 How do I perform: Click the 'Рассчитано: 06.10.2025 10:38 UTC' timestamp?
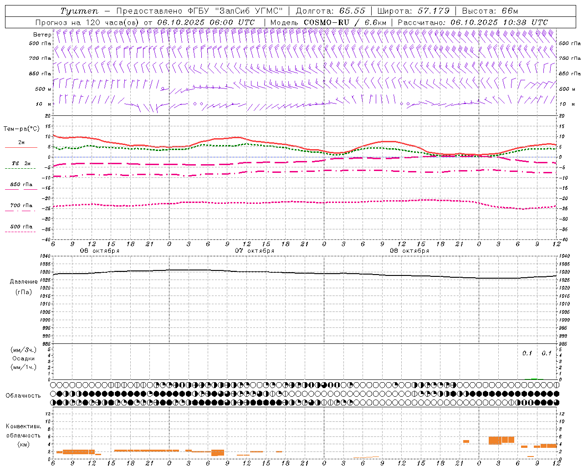(x=473, y=22)
